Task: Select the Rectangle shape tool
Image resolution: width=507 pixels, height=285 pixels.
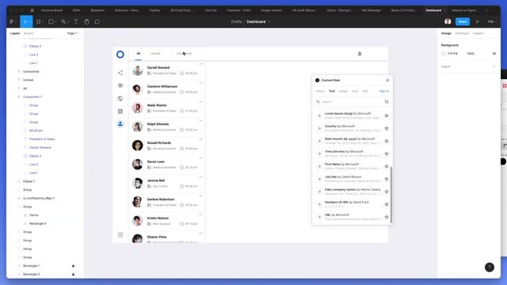Action: click(51, 21)
